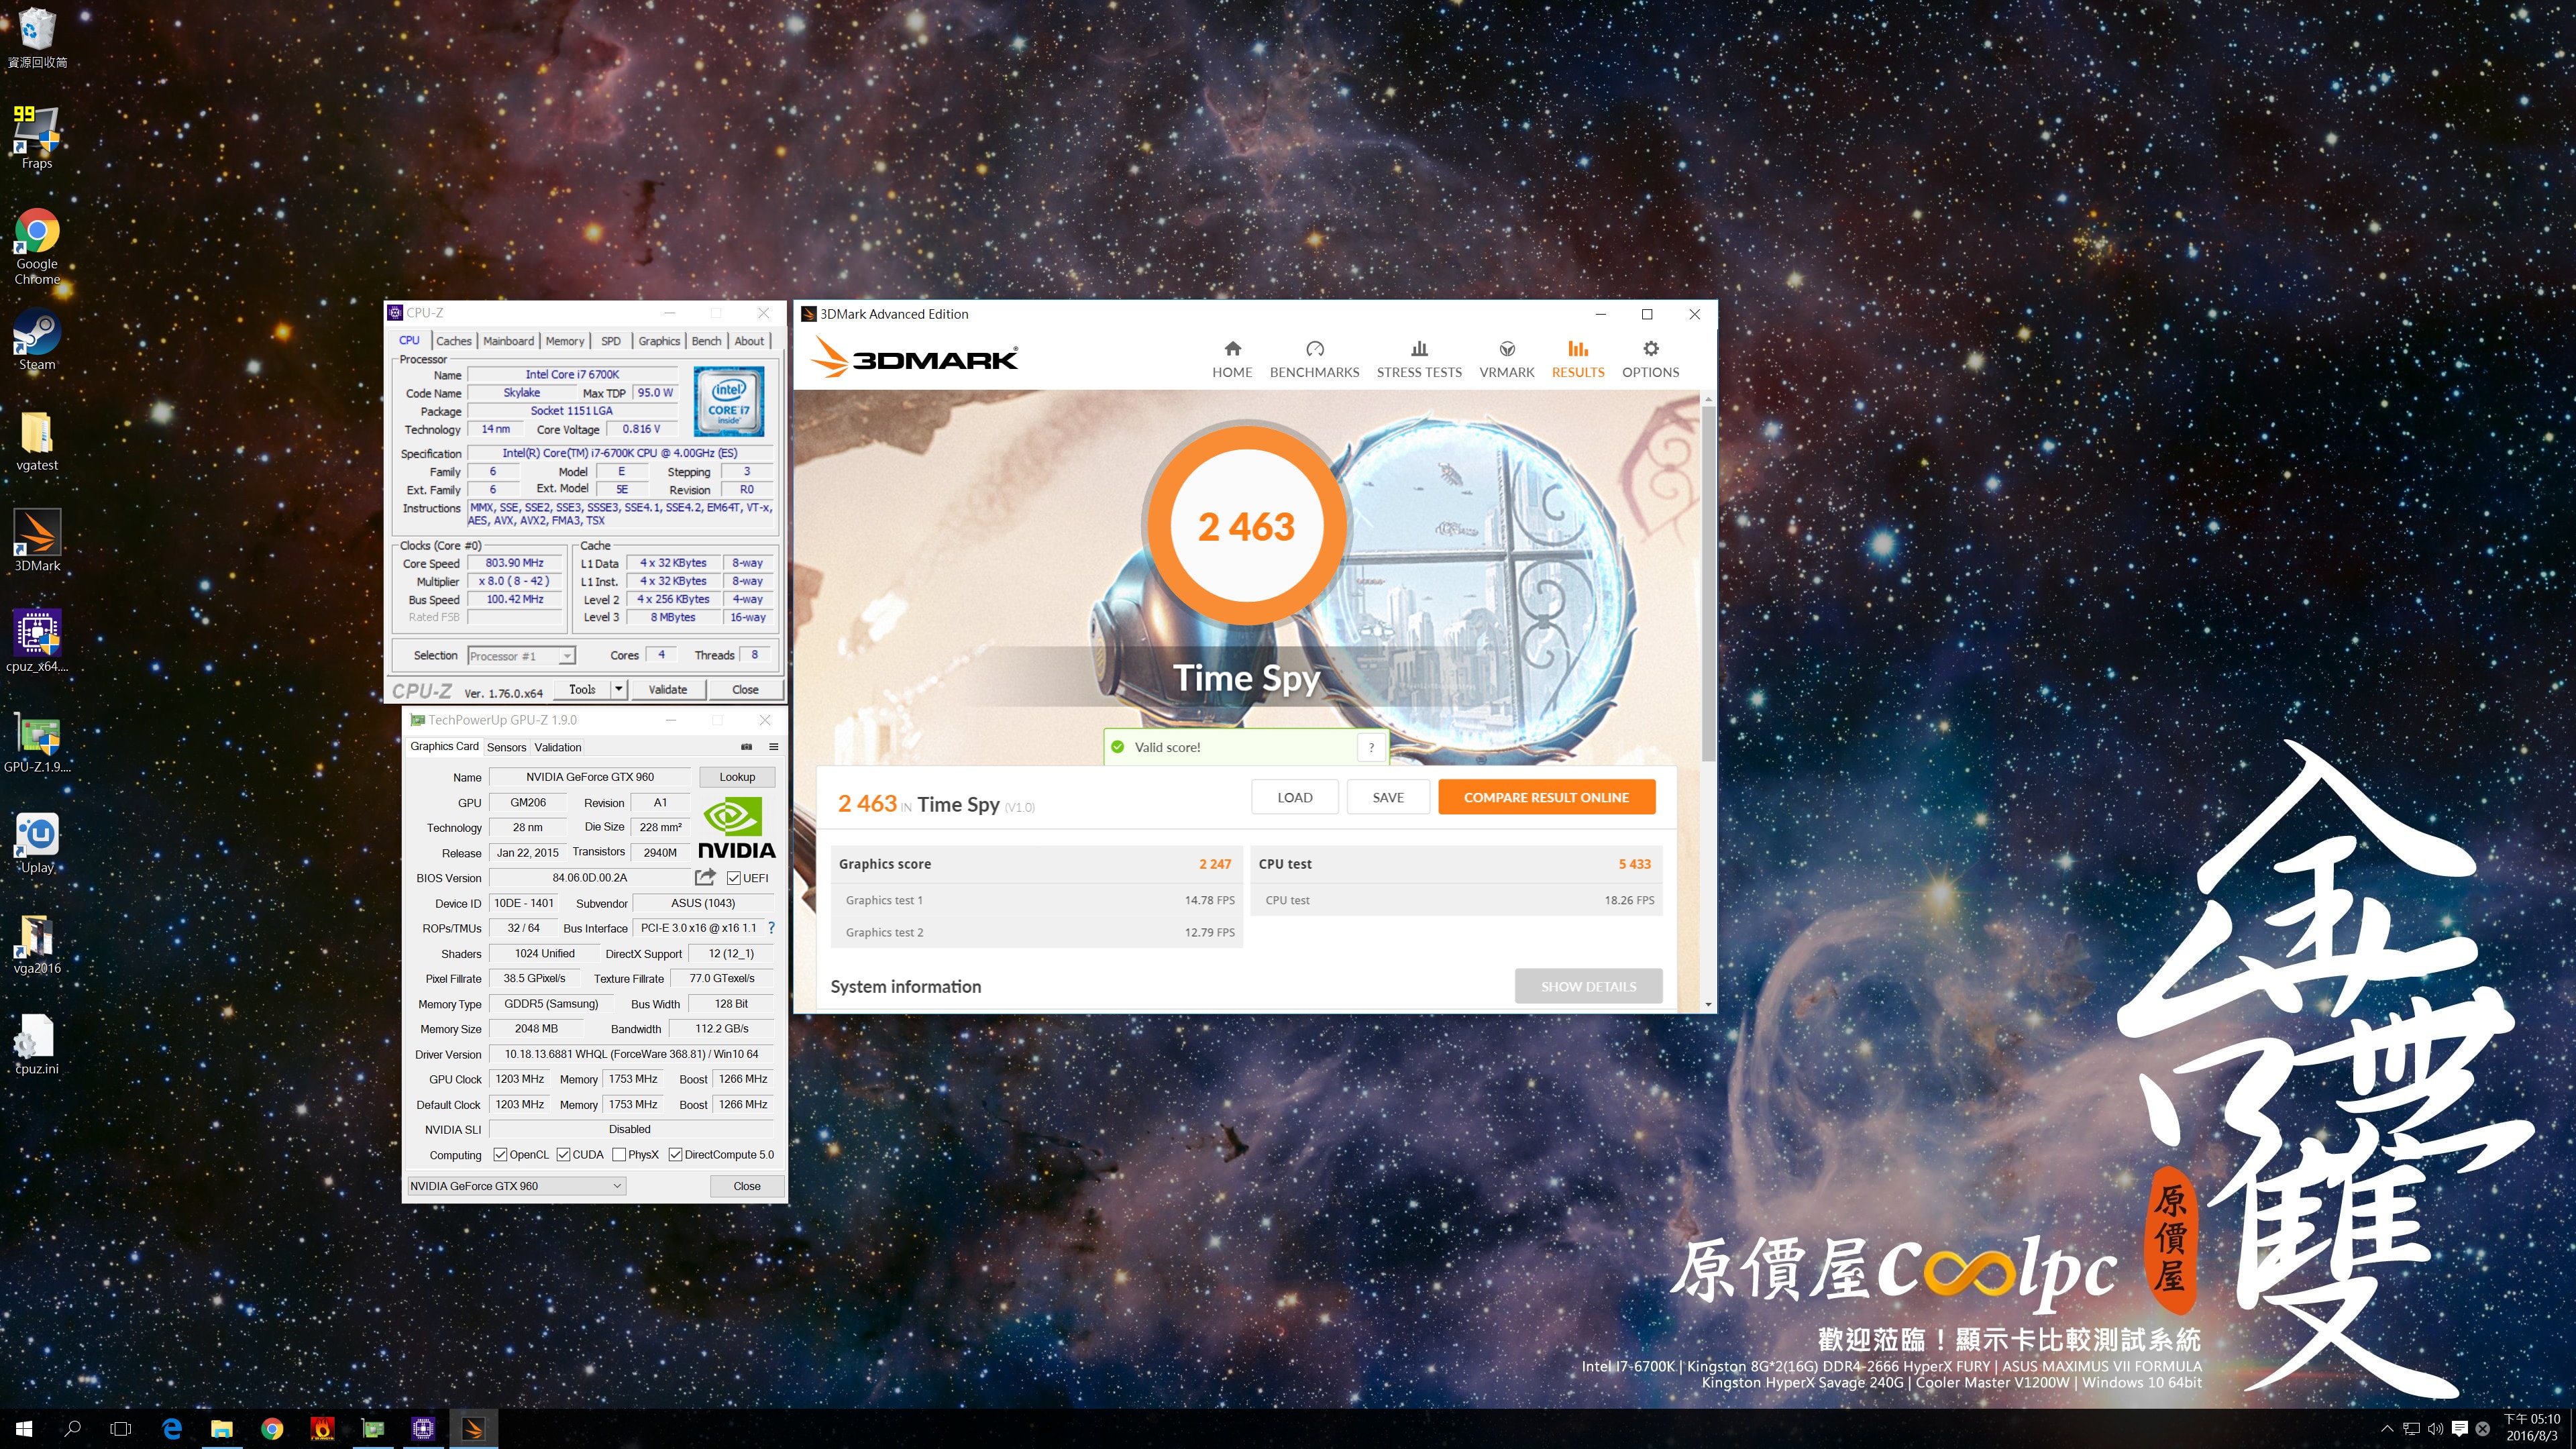
Task: Switch to GPU-Z Sensors tab
Action: 506,747
